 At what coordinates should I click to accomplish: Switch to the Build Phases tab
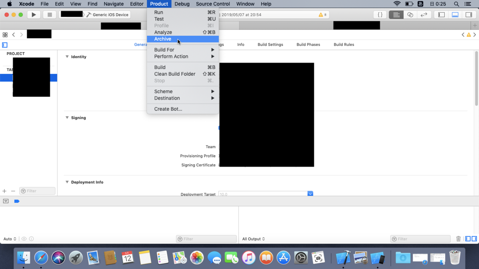(308, 45)
